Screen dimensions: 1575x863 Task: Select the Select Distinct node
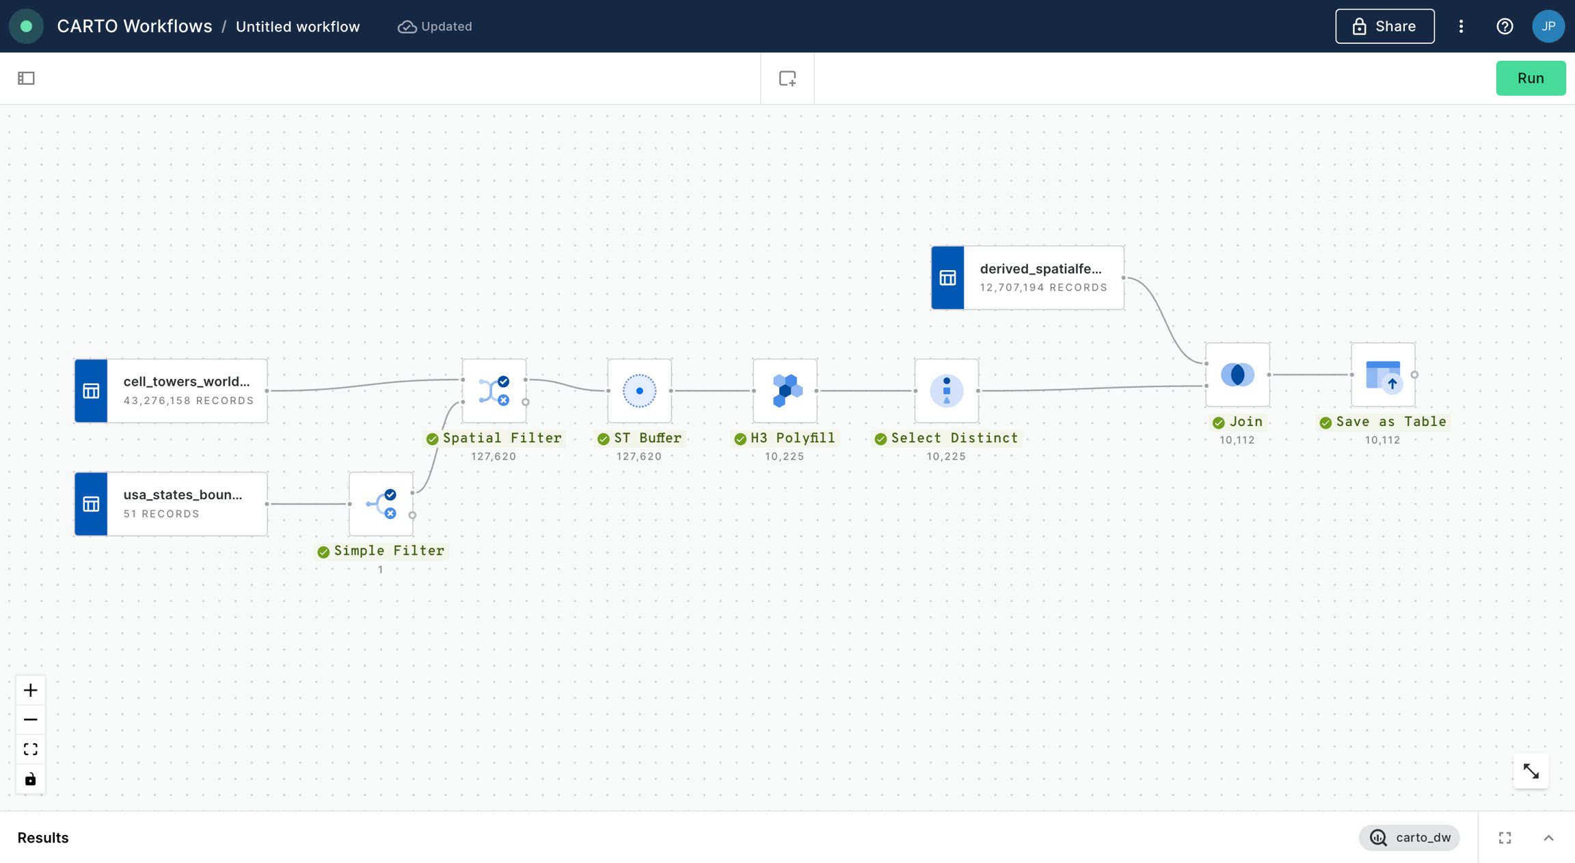pyautogui.click(x=946, y=390)
